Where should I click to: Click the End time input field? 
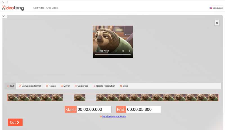point(143,109)
